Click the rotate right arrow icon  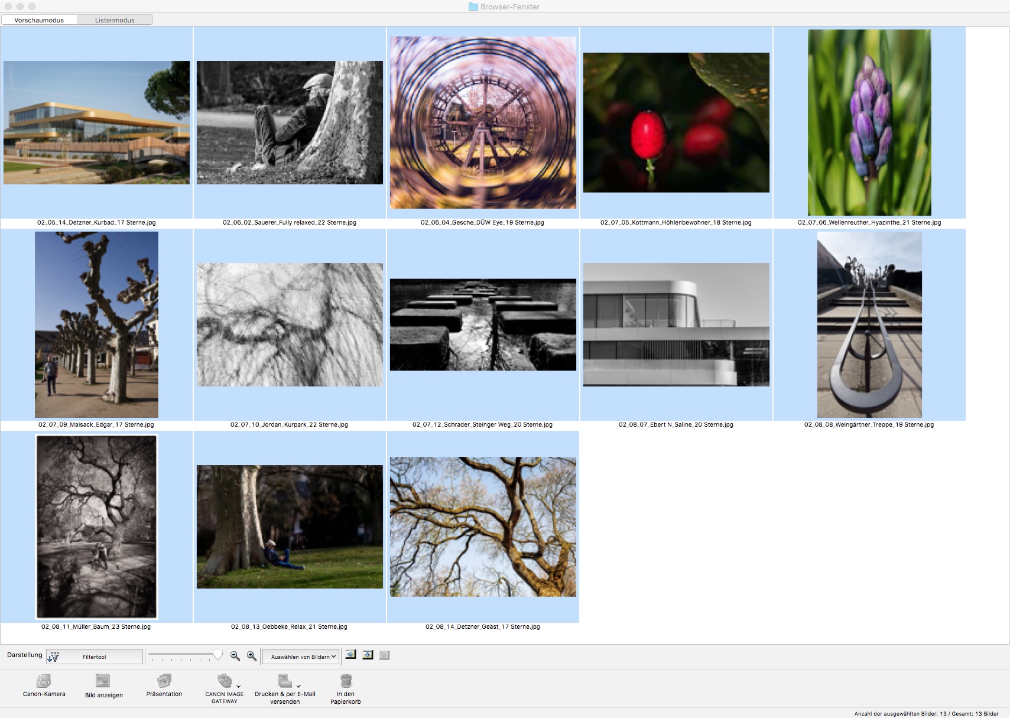[x=350, y=655]
